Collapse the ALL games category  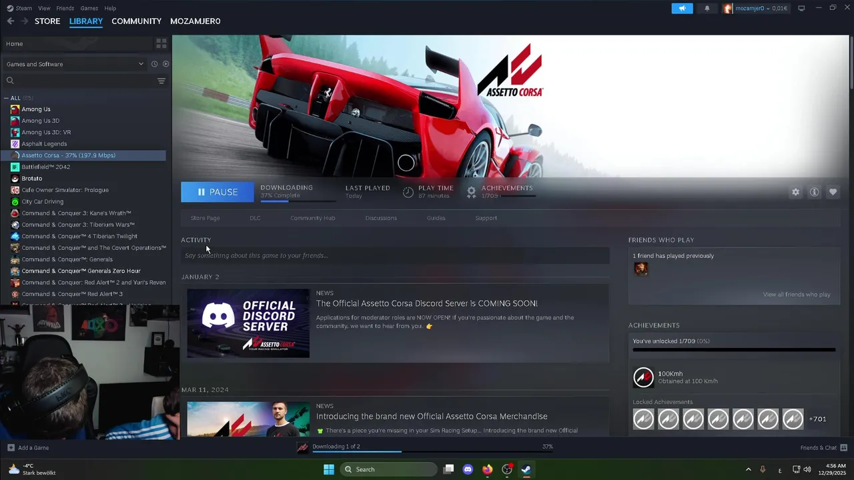[6, 98]
